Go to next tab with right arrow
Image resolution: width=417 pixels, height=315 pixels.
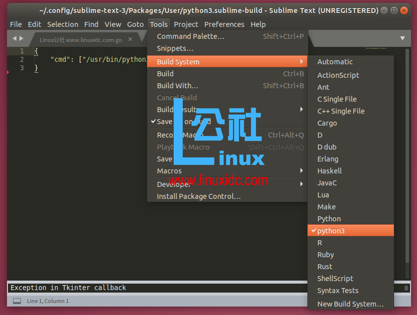[21, 38]
